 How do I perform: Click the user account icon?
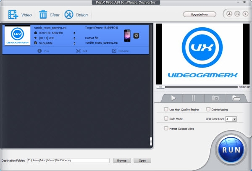(229, 14)
